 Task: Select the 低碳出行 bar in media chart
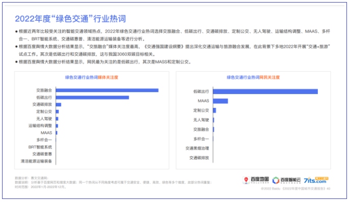[92, 97]
